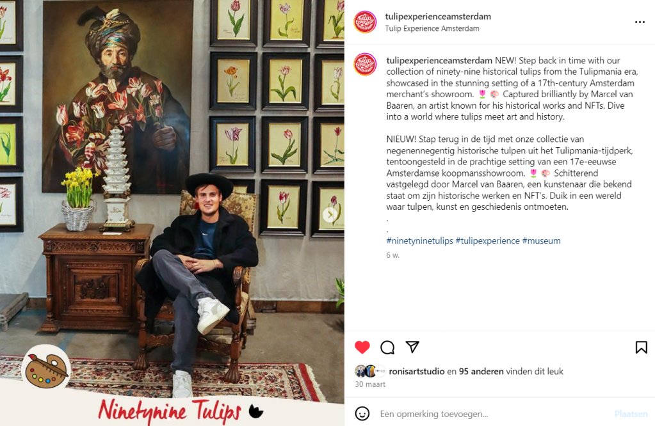Share post via paper plane icon
The height and width of the screenshot is (426, 655).
(x=412, y=347)
